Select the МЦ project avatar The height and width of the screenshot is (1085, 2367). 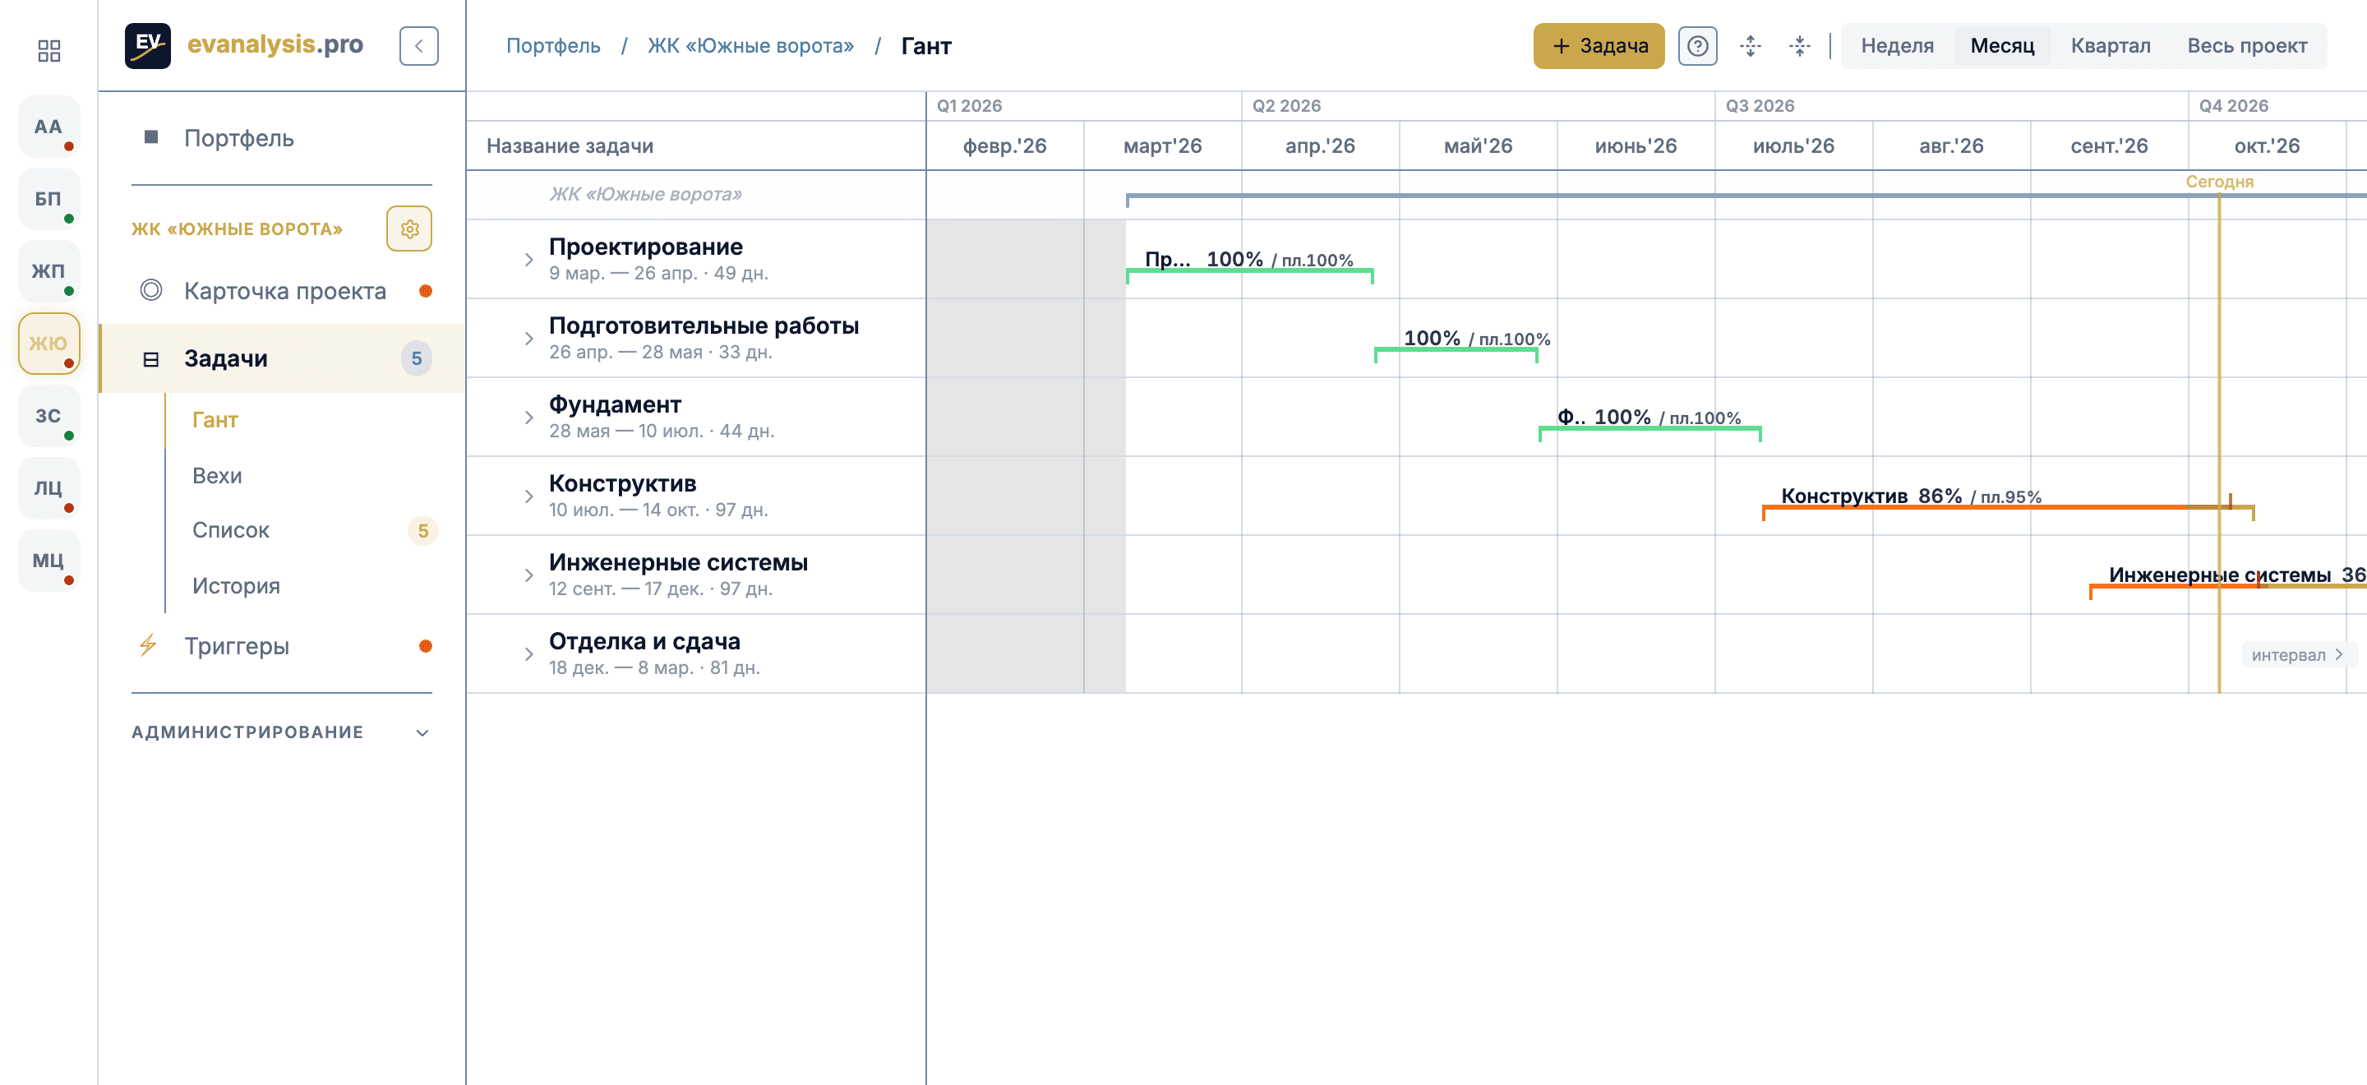[x=48, y=561]
